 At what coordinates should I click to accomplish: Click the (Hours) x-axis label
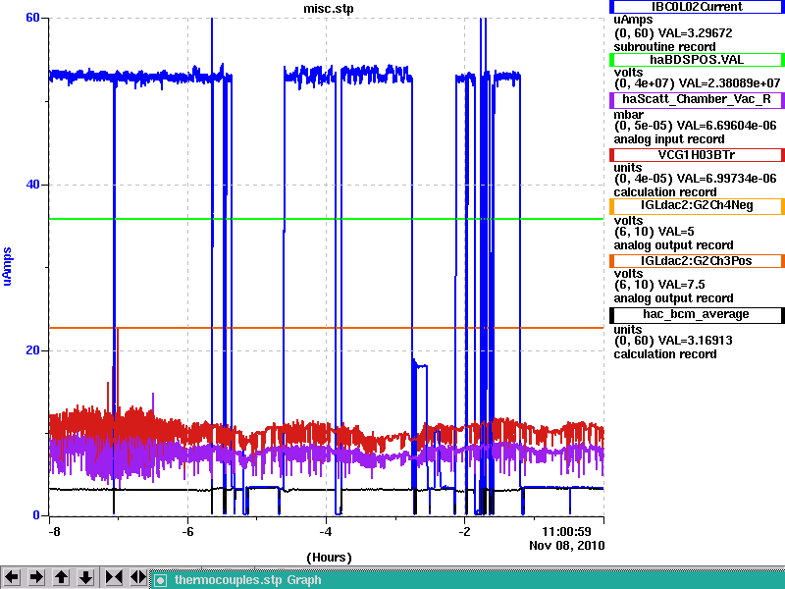click(x=329, y=558)
